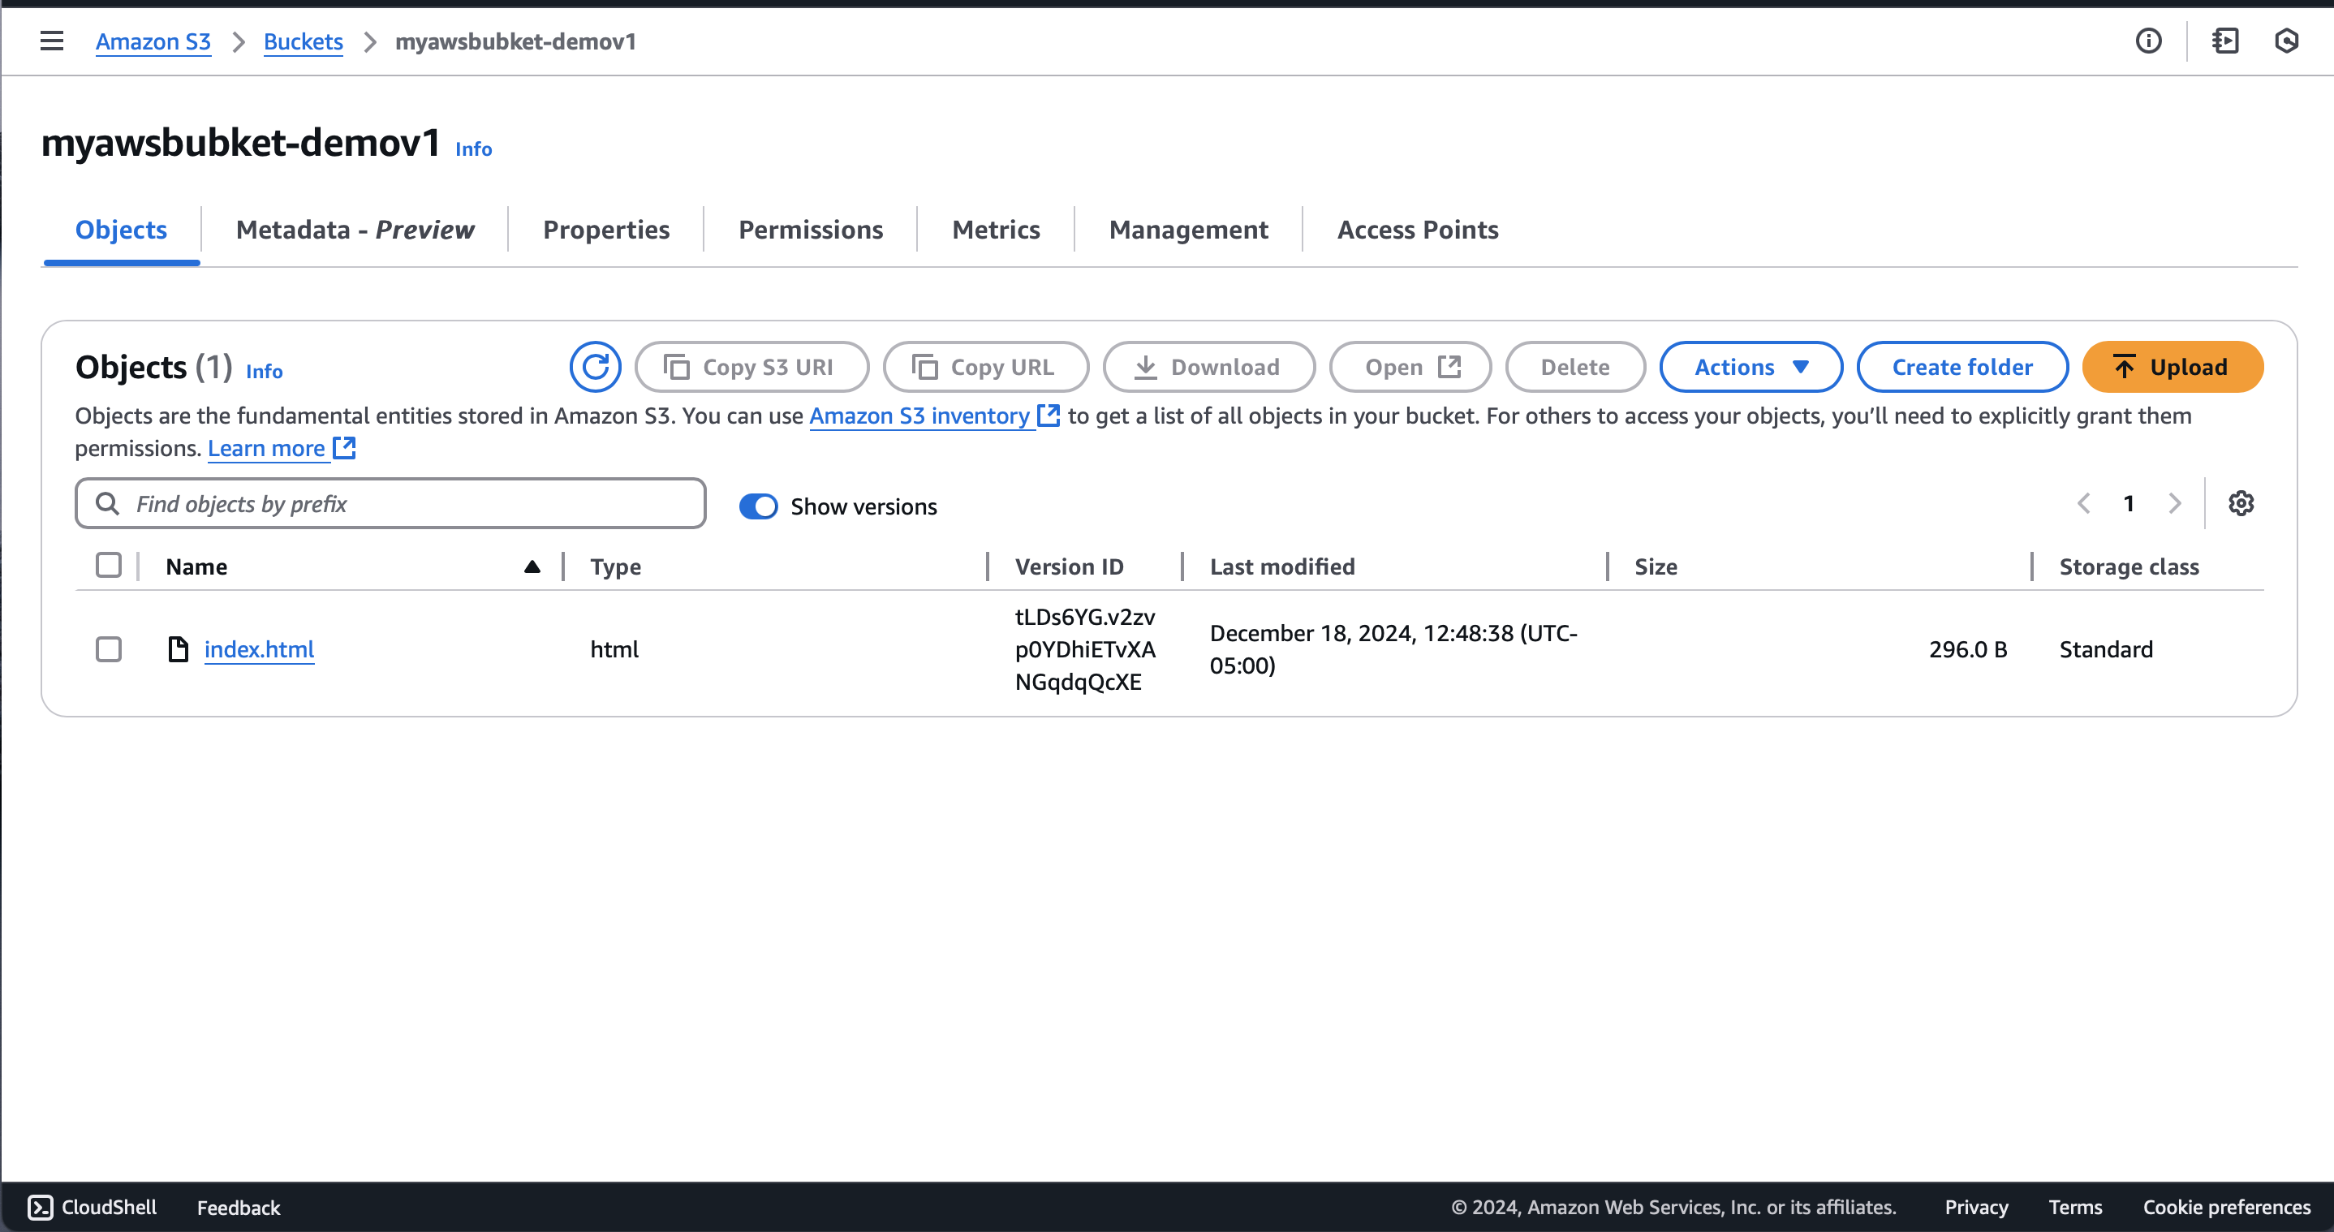Sort by Name column arrow
The width and height of the screenshot is (2334, 1232).
tap(532, 567)
